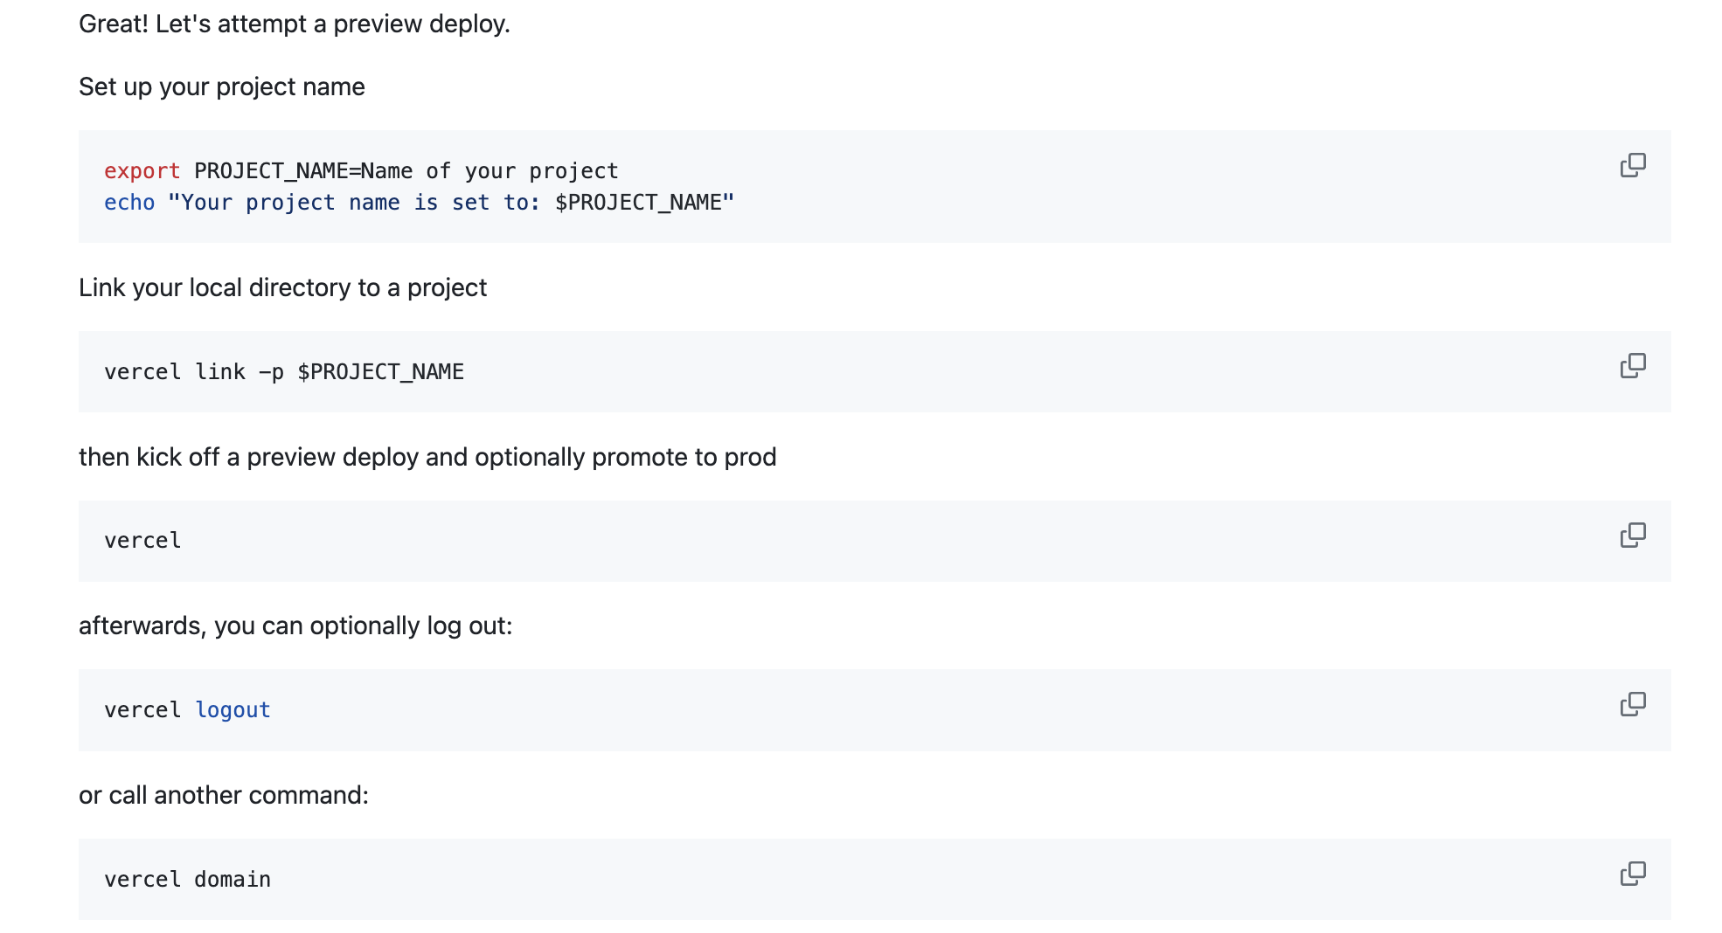The height and width of the screenshot is (933, 1722).
Task: Click the copy icon in the last code block
Action: tap(1634, 873)
